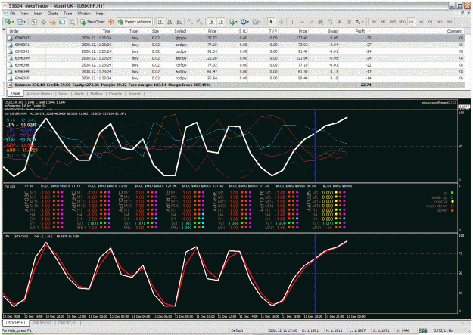Switch chart to bar chart mode
473x335 pixels.
(160, 22)
